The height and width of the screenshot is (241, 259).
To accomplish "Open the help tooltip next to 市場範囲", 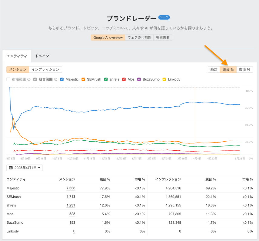I will pyautogui.click(x=28, y=79).
